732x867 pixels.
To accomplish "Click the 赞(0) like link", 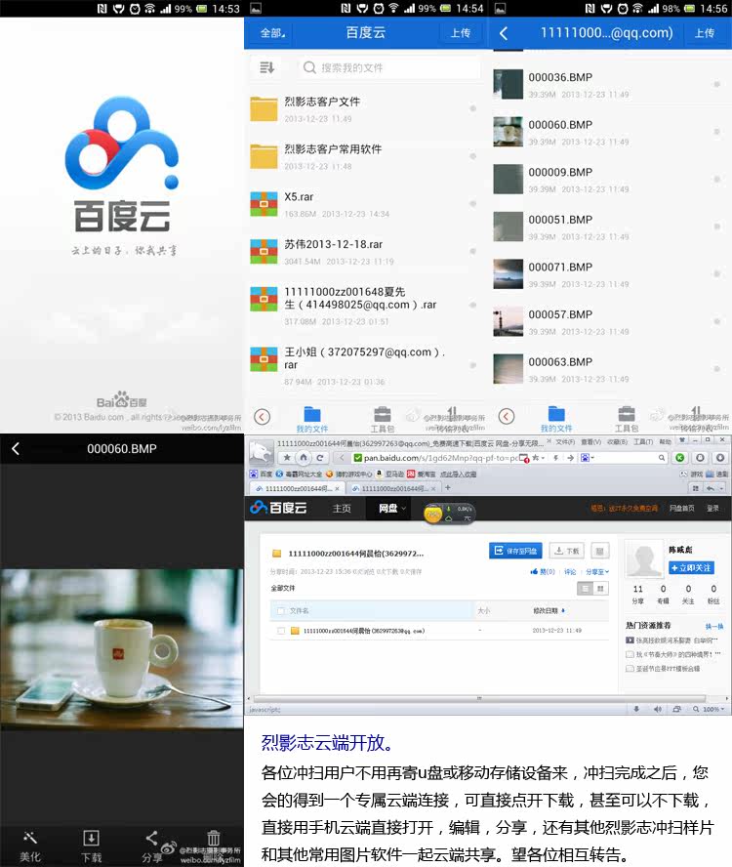I will [543, 572].
